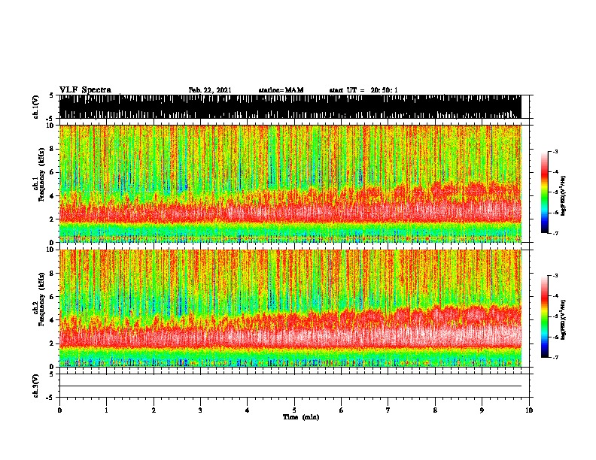Image resolution: width=596 pixels, height=460 pixels.
Task: Click inside the ch.1 spectrogram plot
Action: coord(290,183)
